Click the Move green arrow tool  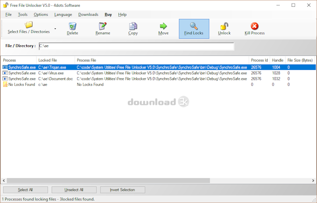163,29
